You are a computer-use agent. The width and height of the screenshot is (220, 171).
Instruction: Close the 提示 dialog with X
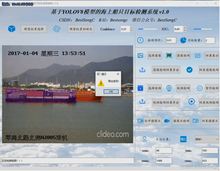(x=118, y=74)
